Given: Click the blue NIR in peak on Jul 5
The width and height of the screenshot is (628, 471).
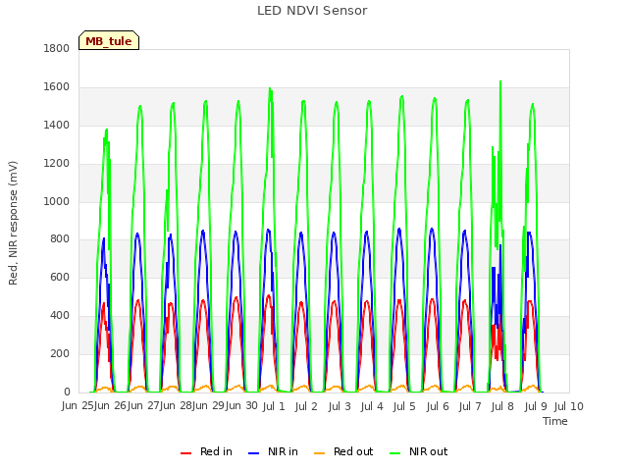Looking at the screenshot, I should (x=399, y=229).
